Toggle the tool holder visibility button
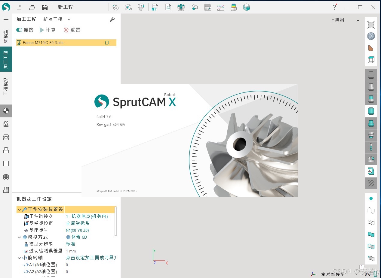This screenshot has width=381, height=278. click(371, 135)
